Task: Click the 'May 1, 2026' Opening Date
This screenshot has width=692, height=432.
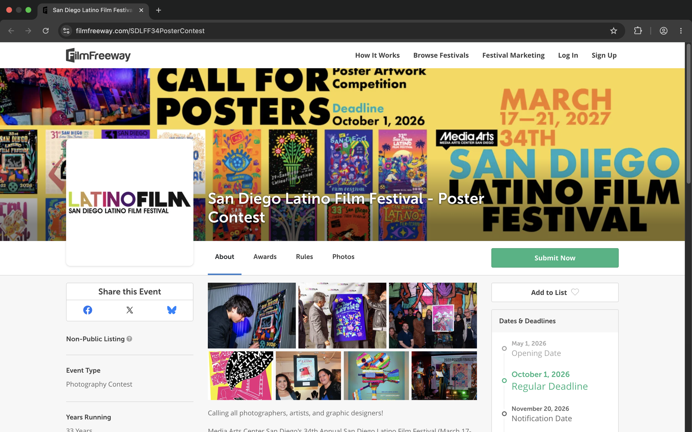Action: 529,343
